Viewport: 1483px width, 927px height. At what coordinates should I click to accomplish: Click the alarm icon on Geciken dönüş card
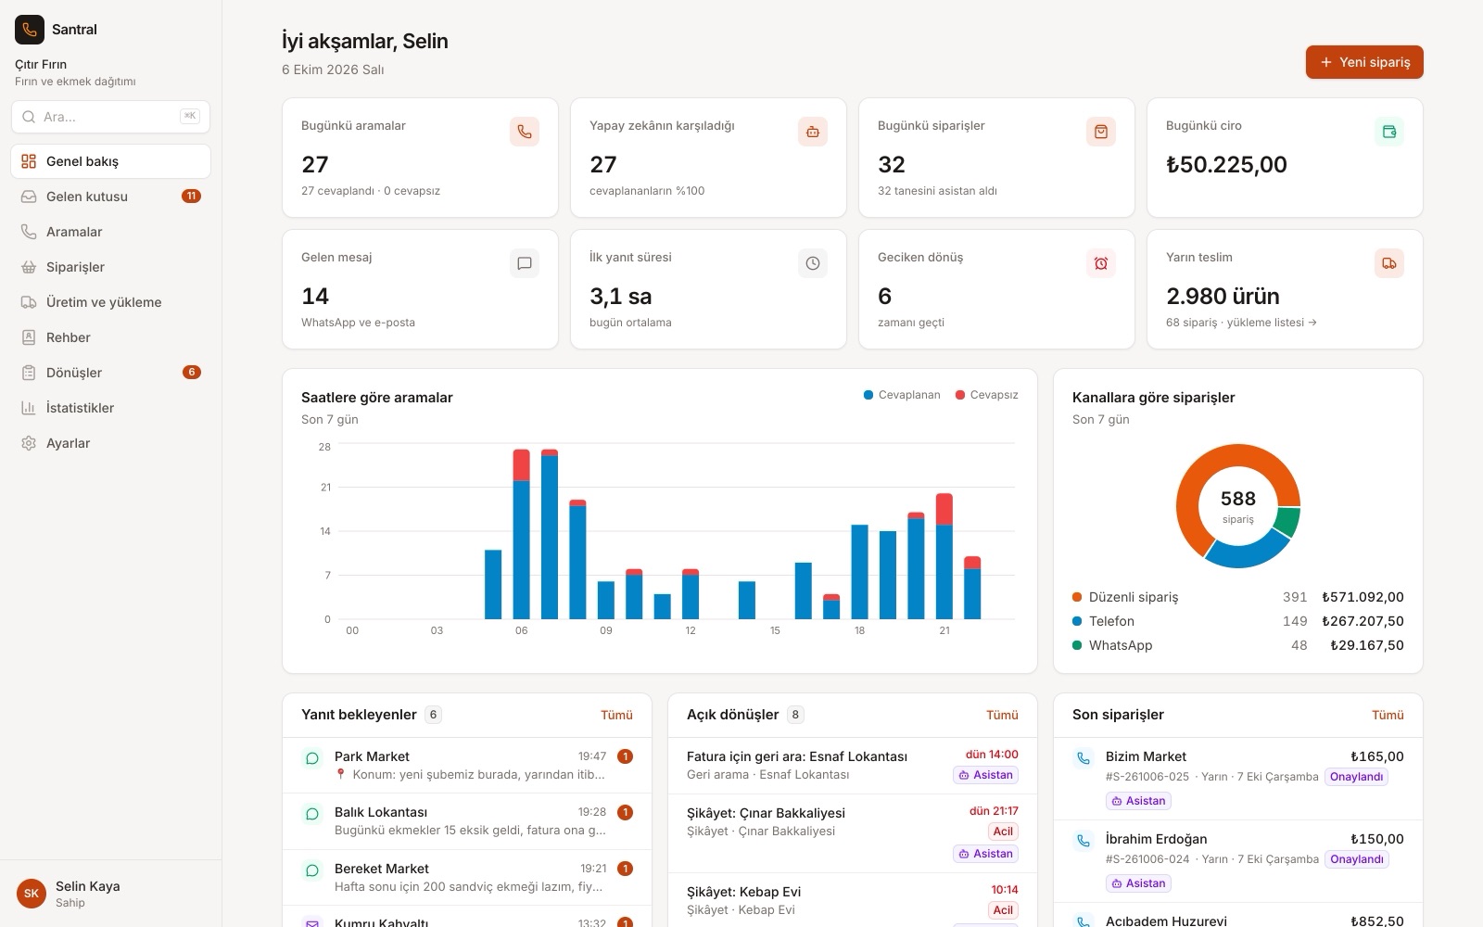1101,263
